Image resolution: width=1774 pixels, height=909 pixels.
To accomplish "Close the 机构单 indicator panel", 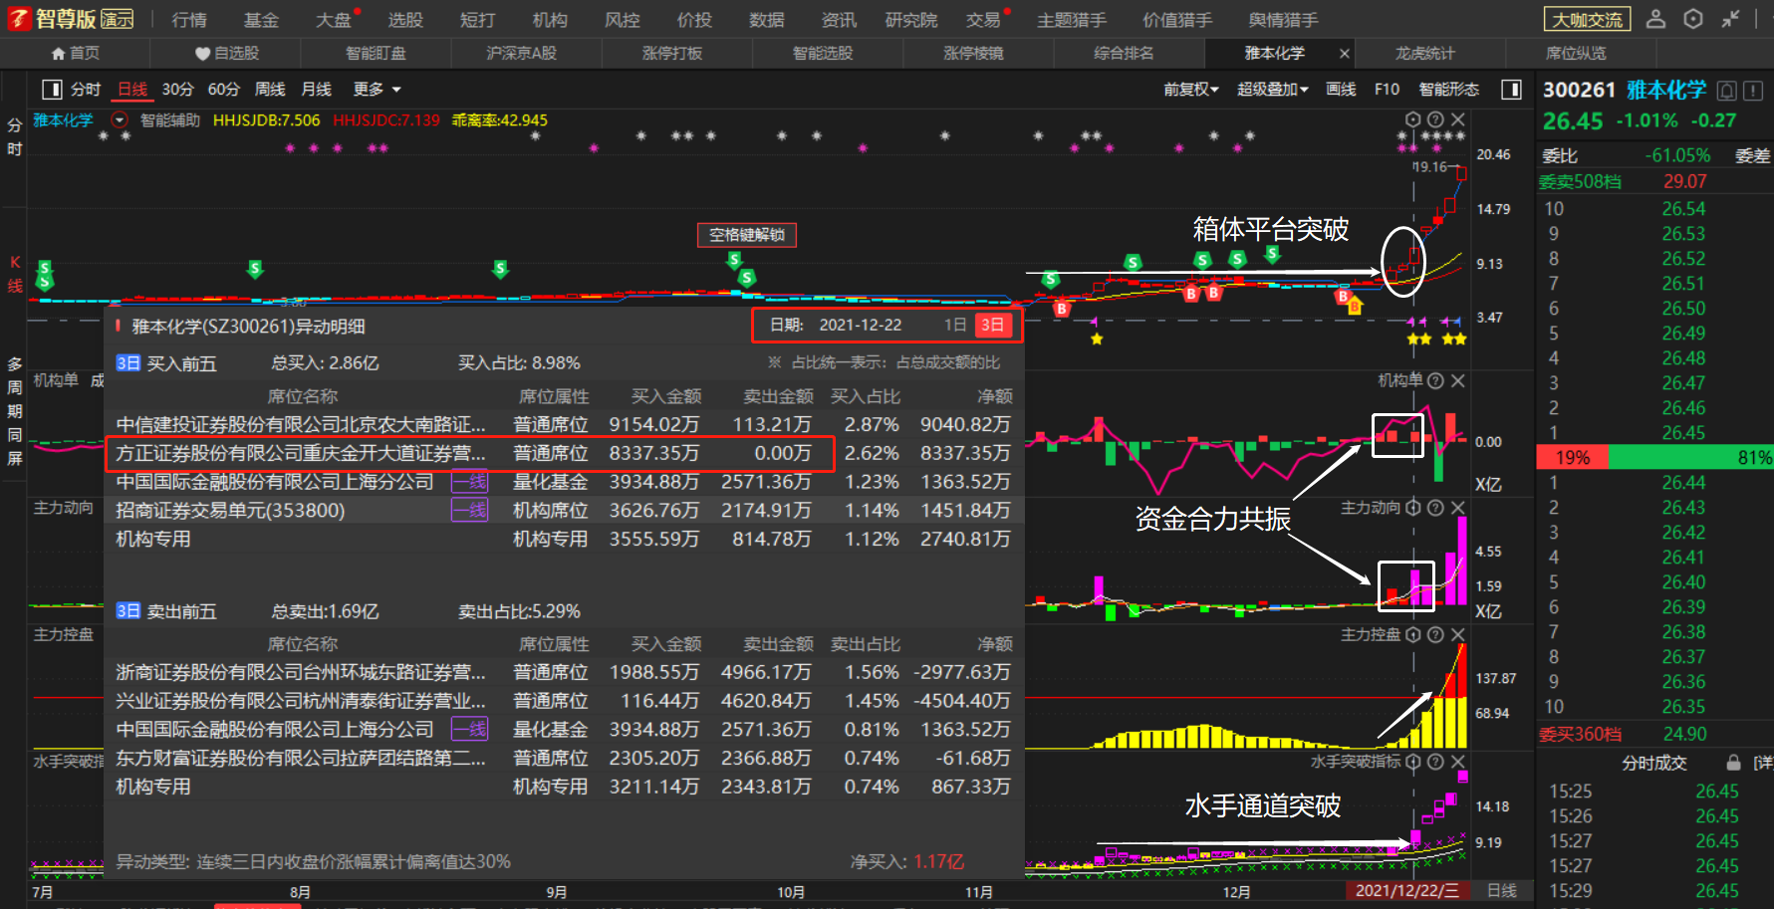I will tap(1458, 380).
